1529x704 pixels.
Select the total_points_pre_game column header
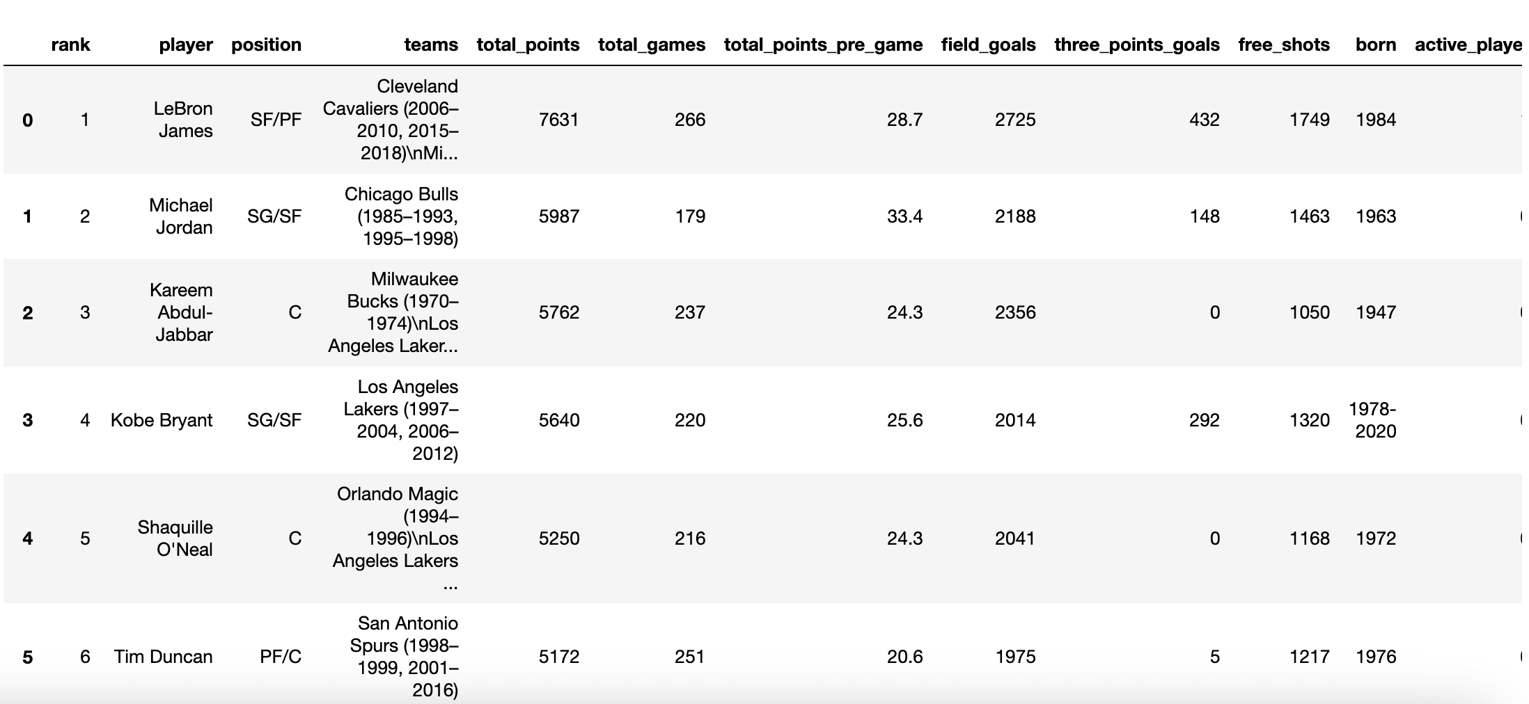tap(823, 45)
